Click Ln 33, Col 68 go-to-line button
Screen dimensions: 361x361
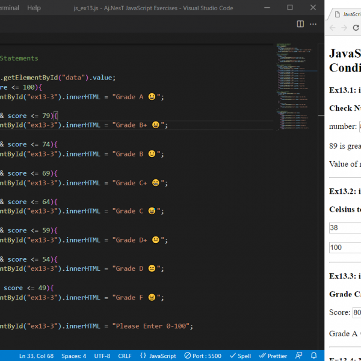(36, 356)
